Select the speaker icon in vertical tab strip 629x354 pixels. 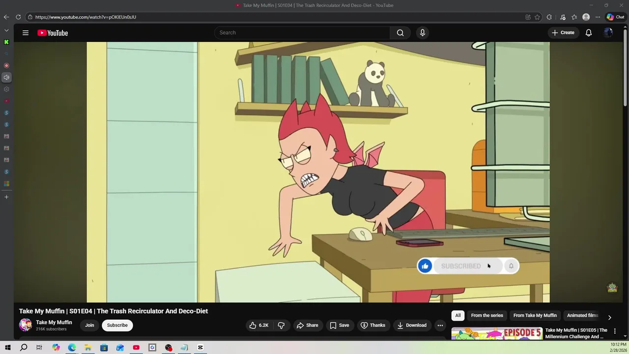pyautogui.click(x=6, y=77)
